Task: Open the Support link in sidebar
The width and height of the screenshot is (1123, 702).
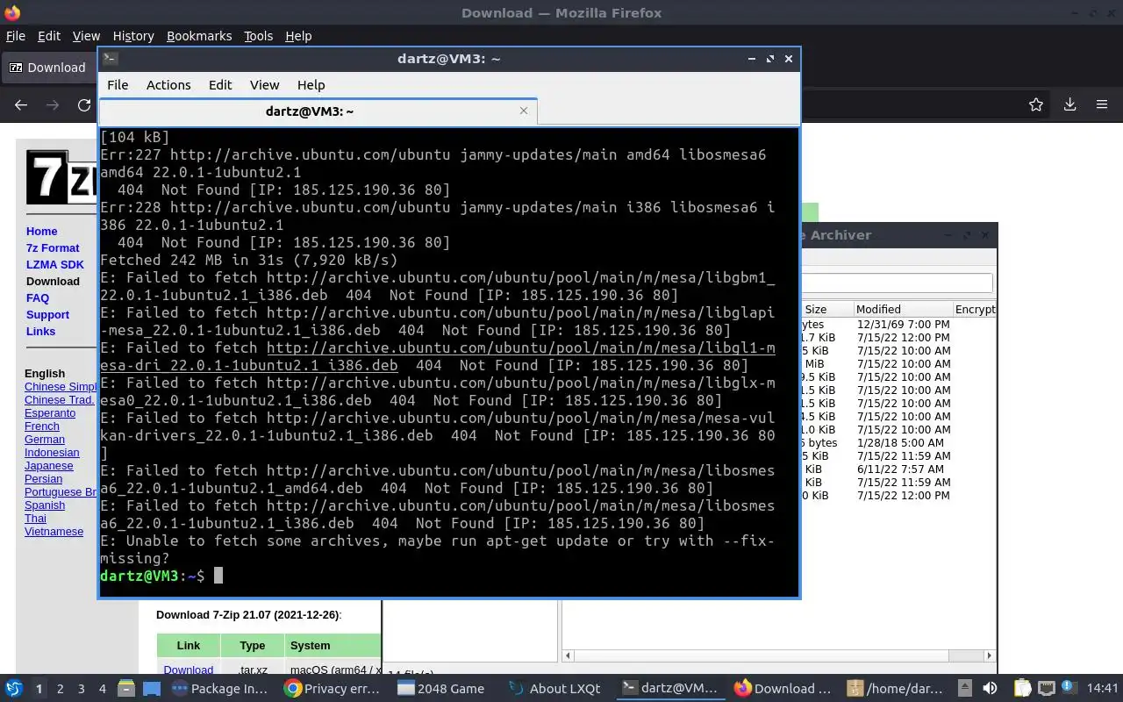Action: tap(47, 314)
